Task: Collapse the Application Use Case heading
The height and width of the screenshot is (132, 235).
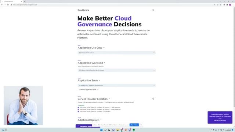Action: 91,48
